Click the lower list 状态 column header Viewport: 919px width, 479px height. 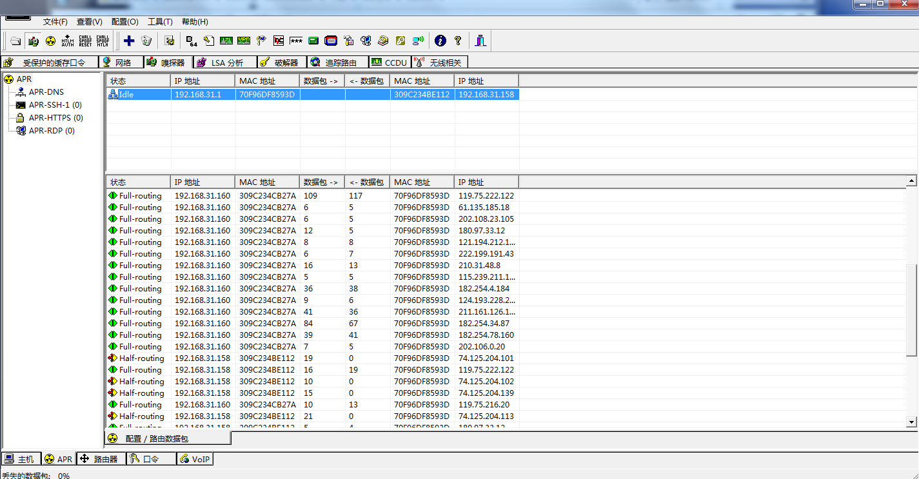click(x=138, y=182)
